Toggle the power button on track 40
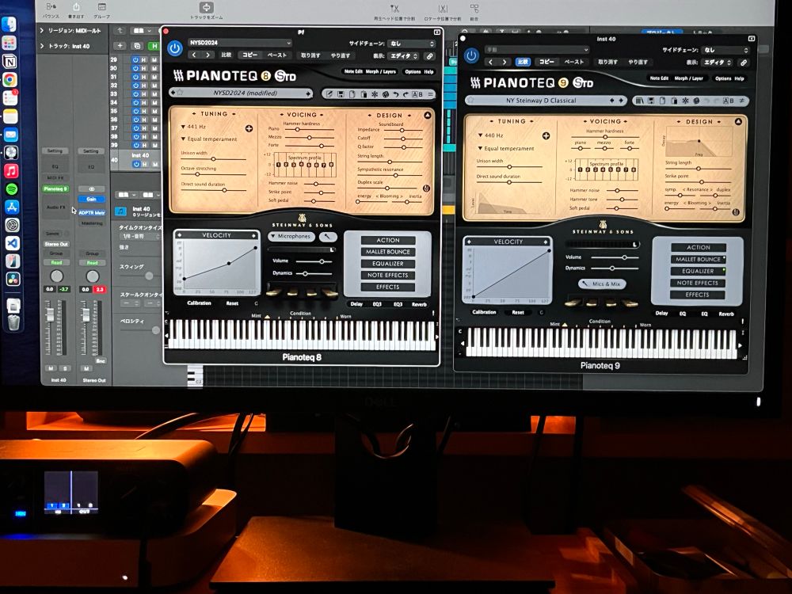Screen dimensions: 792x594 coord(135,164)
